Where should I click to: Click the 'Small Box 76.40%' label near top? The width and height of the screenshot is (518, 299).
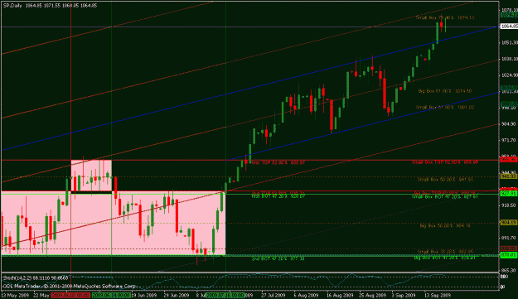445,17
